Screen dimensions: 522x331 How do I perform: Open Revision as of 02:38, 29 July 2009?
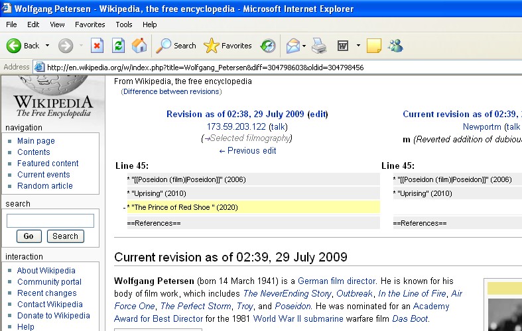235,115
